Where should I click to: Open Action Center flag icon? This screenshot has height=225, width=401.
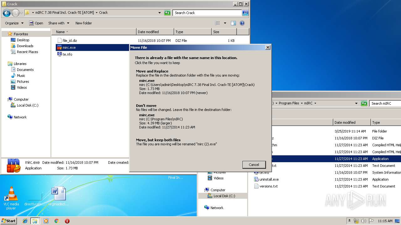(371, 221)
